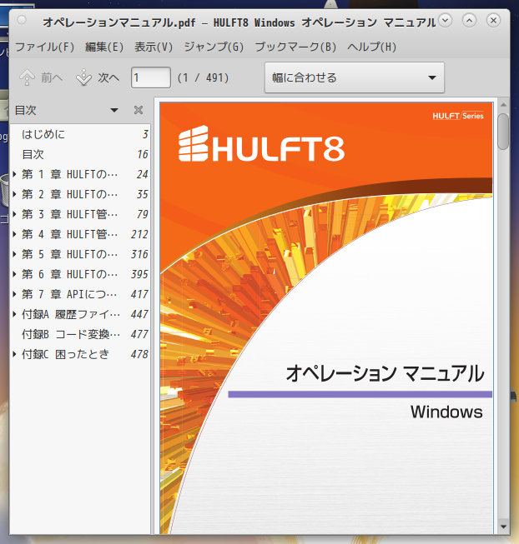Image resolution: width=519 pixels, height=544 pixels.
Task: Maximize the PDF viewer window
Action: pos(469,21)
